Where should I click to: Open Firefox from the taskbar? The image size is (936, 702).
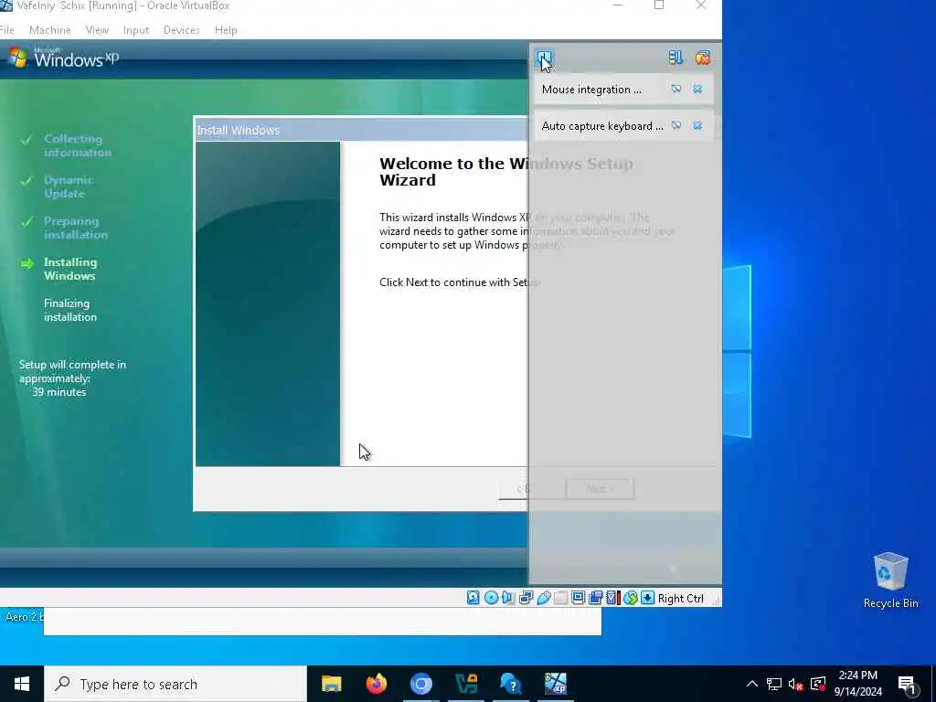pyautogui.click(x=376, y=684)
